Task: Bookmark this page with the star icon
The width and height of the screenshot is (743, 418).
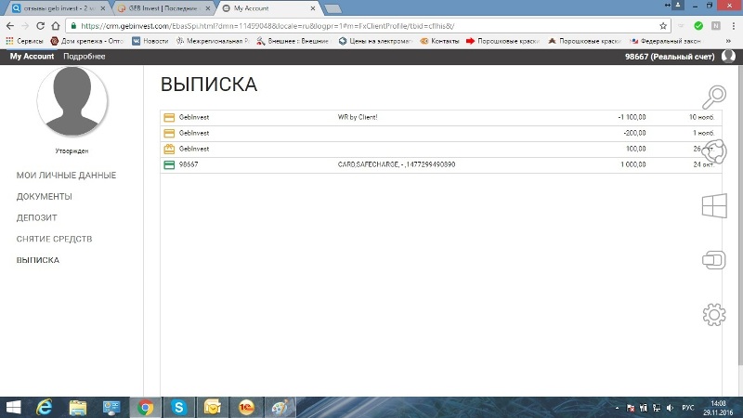Action: tap(664, 26)
